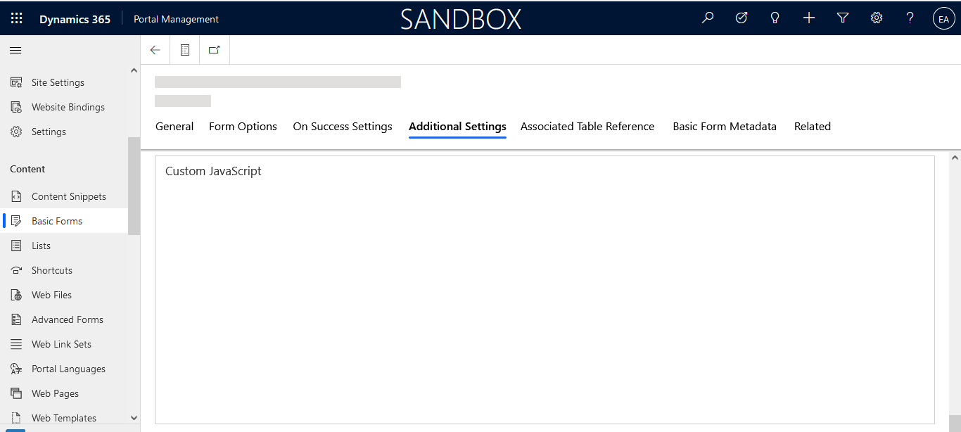Open the task flow target icon

click(742, 18)
